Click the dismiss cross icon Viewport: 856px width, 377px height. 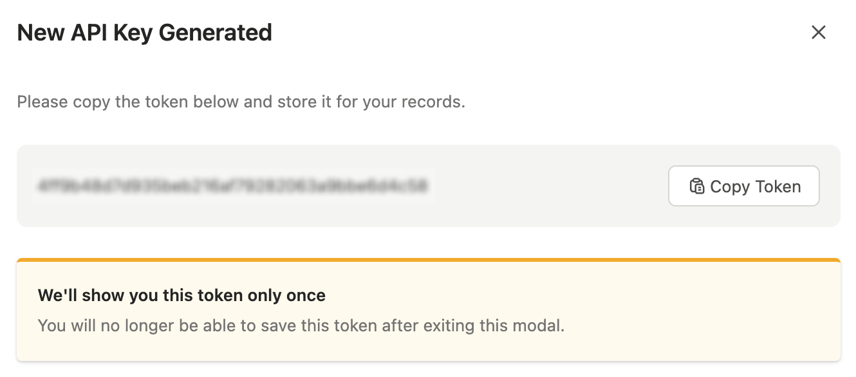tap(819, 32)
